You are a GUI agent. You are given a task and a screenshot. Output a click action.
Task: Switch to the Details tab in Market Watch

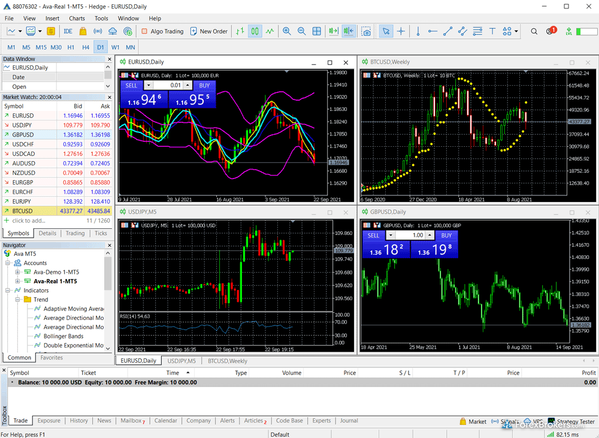click(47, 233)
